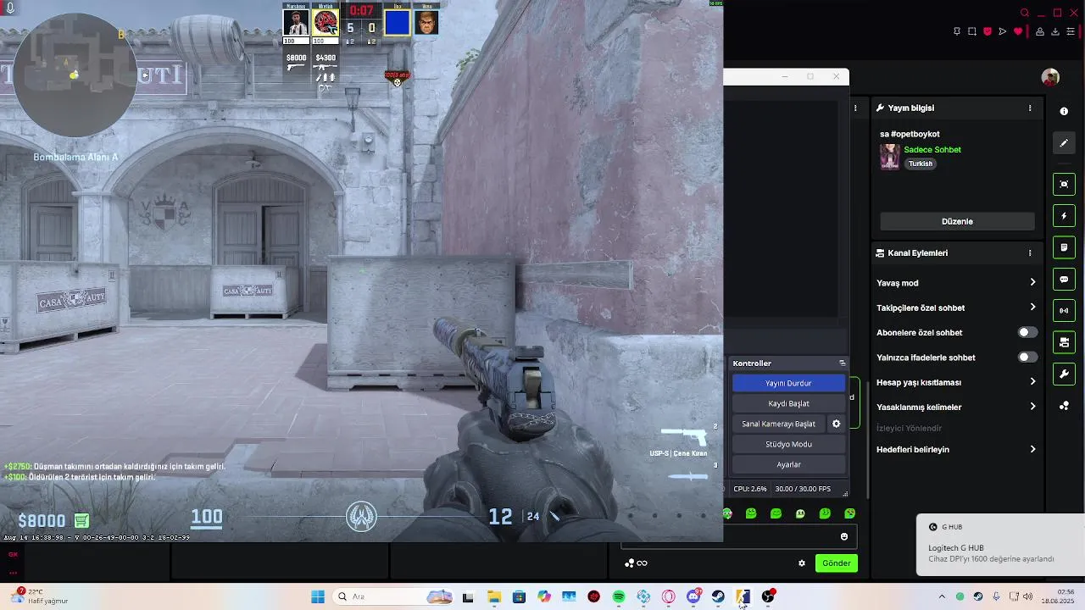Image resolution: width=1085 pixels, height=610 pixels.
Task: Click the Turkish language tag
Action: point(921,164)
